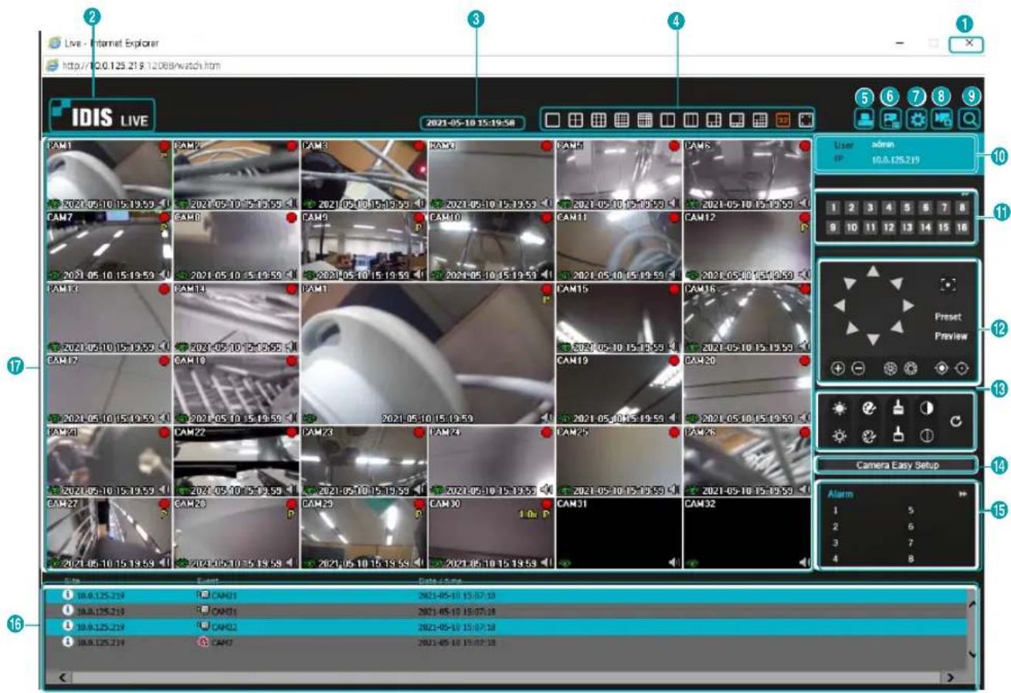Screen dimensions: 1011x693
Task: Move PTZ diagonally down-left
Action: pyautogui.click(x=851, y=329)
